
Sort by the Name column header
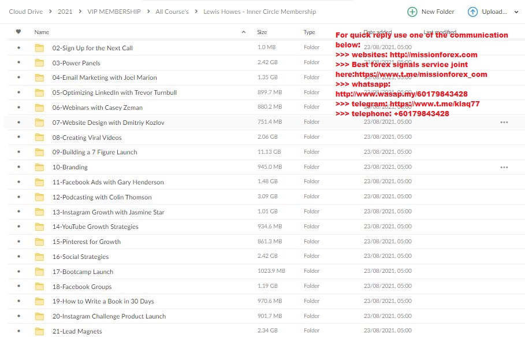(x=42, y=32)
